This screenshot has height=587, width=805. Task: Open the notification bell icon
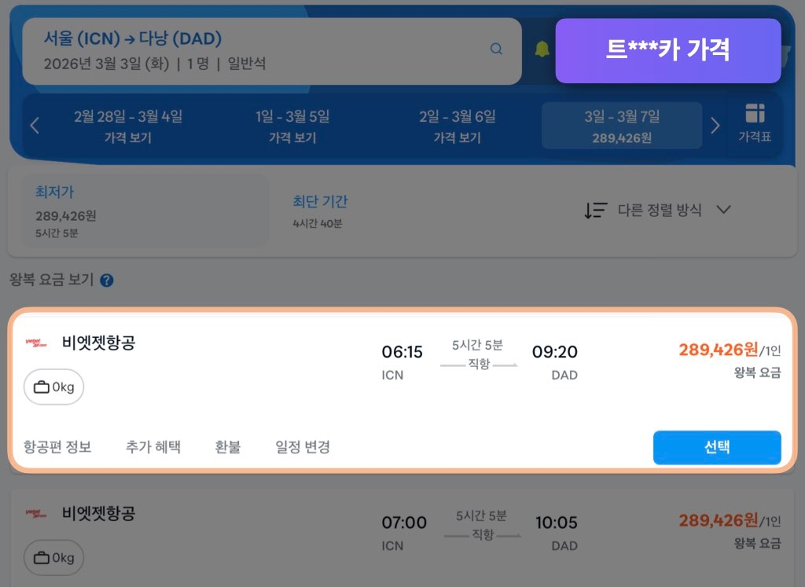(x=543, y=48)
